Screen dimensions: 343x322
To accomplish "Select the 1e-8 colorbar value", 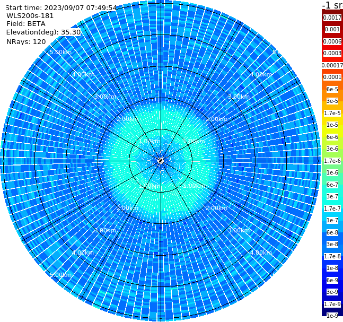I will [x=332, y=268].
